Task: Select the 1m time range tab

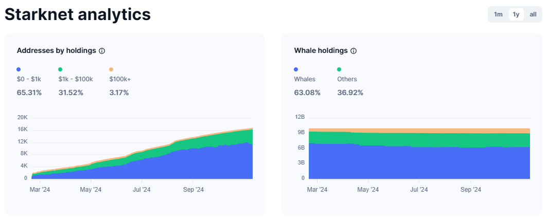Action: (x=498, y=14)
